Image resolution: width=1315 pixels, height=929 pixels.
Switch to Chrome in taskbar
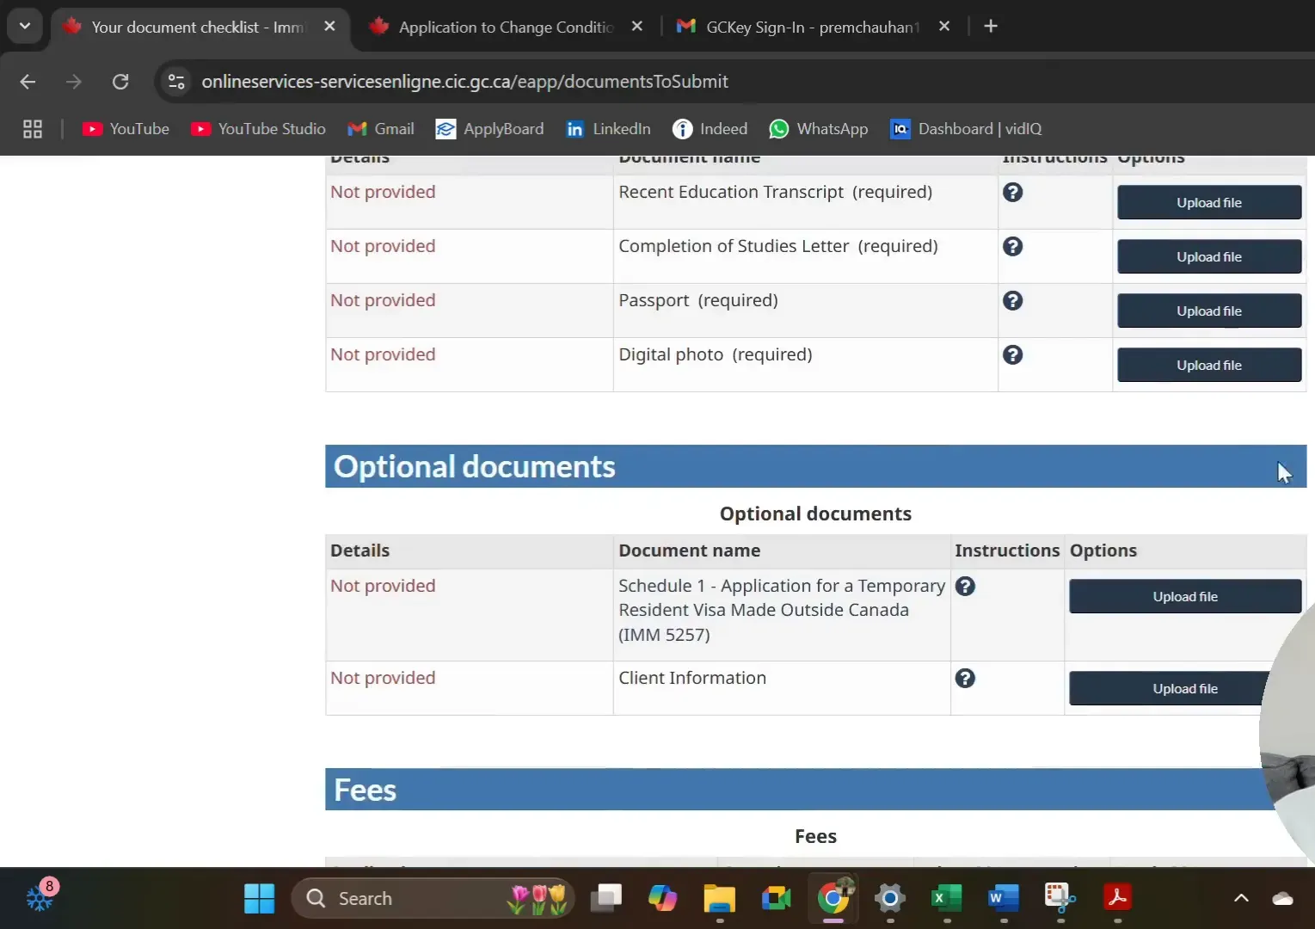tap(833, 899)
